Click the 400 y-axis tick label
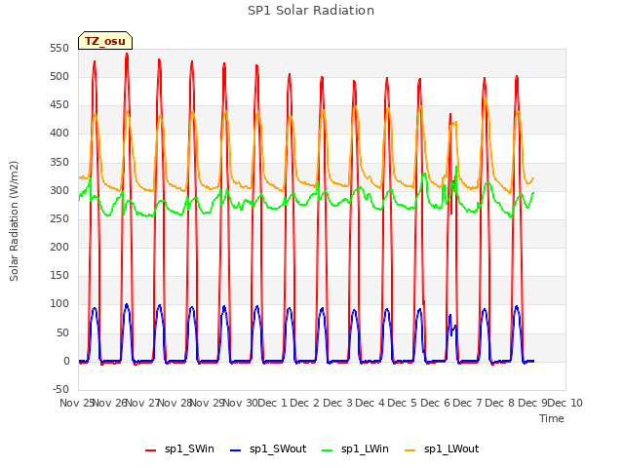The height and width of the screenshot is (468, 624). [x=59, y=134]
